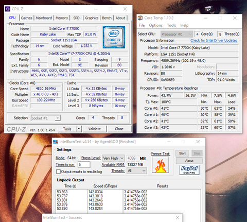Viewport: 247px width, 222px height.
Task: Click Linpack speed 143.3018 entry
Action: click(95, 196)
